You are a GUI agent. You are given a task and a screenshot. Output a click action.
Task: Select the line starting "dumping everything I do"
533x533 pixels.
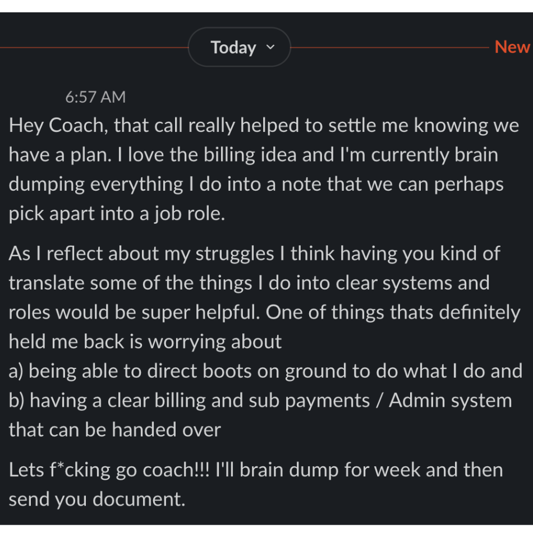(256, 184)
